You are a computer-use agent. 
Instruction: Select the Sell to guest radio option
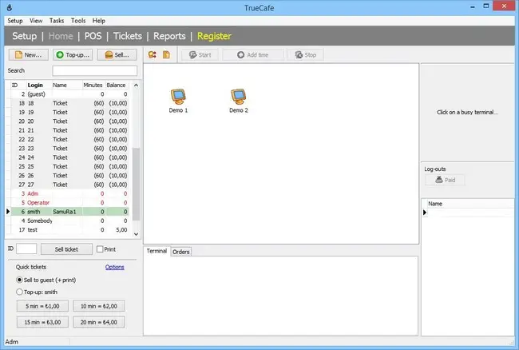pyautogui.click(x=19, y=280)
